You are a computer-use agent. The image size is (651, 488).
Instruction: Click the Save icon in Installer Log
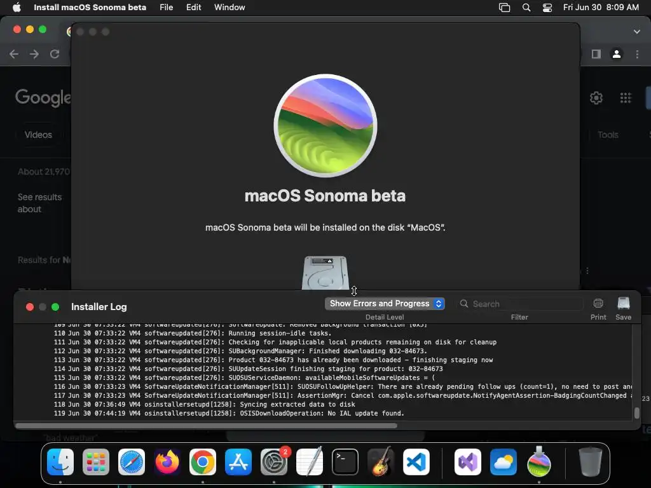624,304
